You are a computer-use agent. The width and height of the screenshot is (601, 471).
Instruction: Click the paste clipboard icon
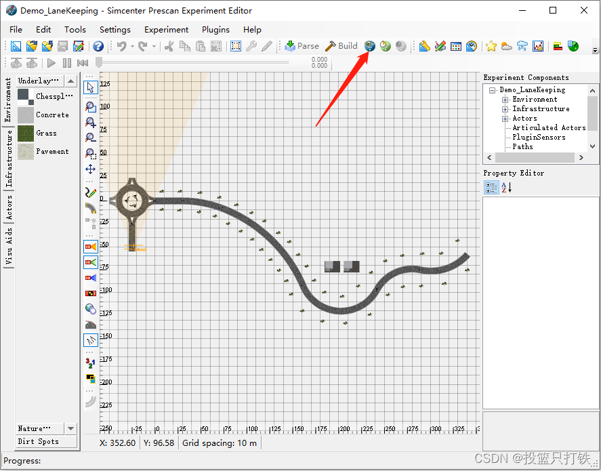pos(201,46)
